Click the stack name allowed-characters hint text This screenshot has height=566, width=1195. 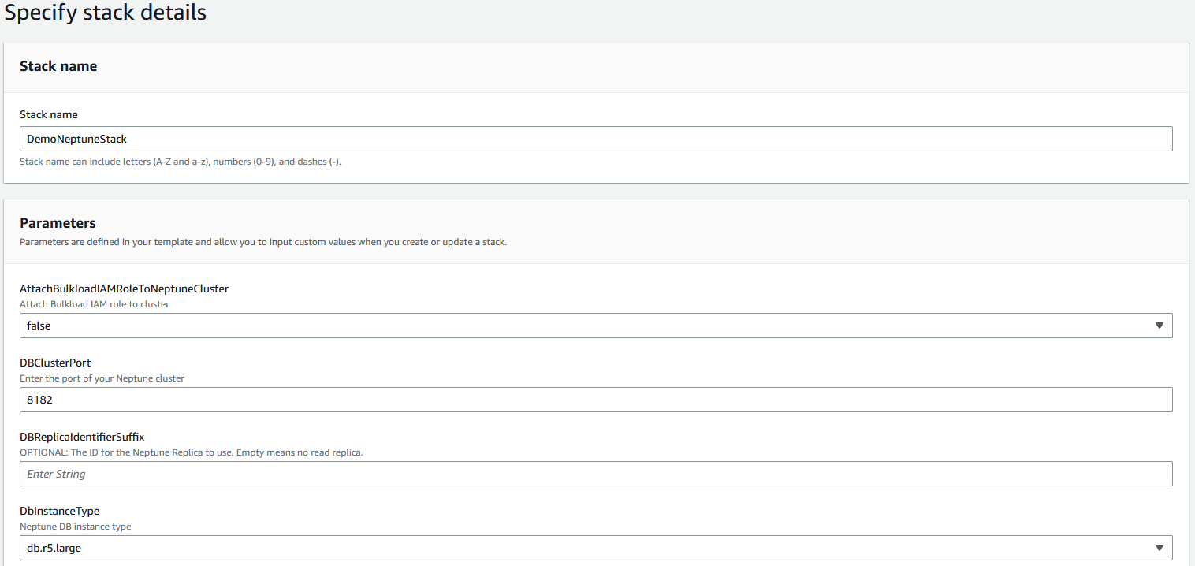(181, 162)
